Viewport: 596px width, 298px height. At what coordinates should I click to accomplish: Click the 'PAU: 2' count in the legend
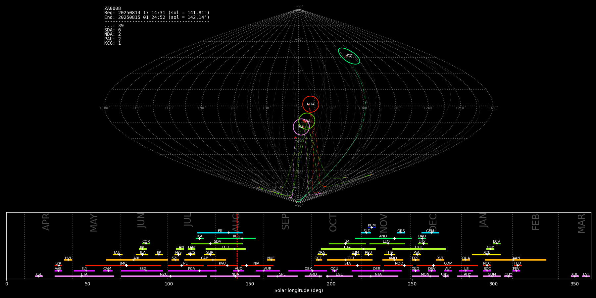coord(113,39)
